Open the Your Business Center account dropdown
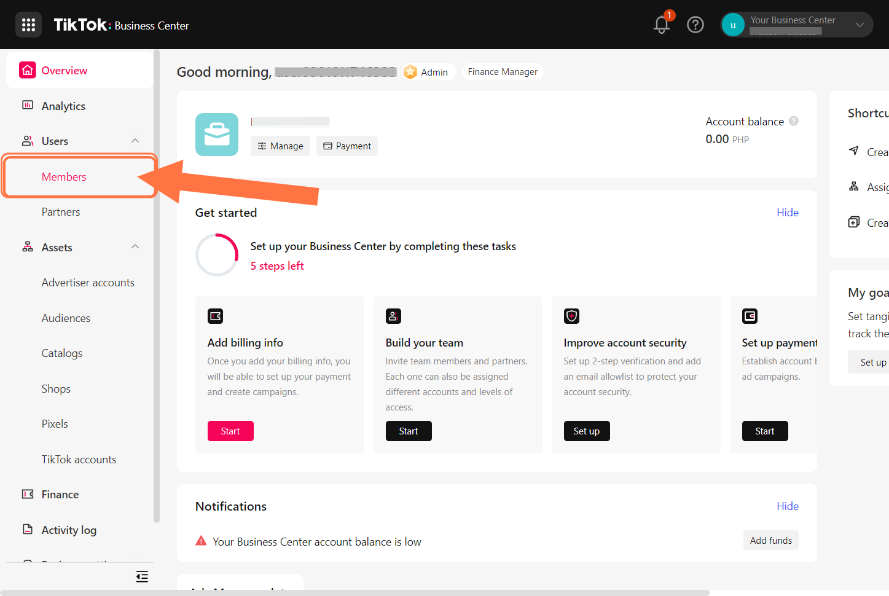The width and height of the screenshot is (889, 596). point(859,25)
